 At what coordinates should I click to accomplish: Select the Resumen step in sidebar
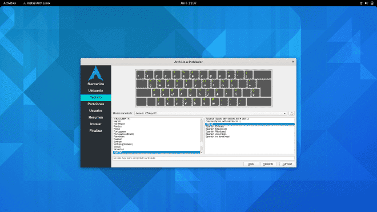coord(96,118)
